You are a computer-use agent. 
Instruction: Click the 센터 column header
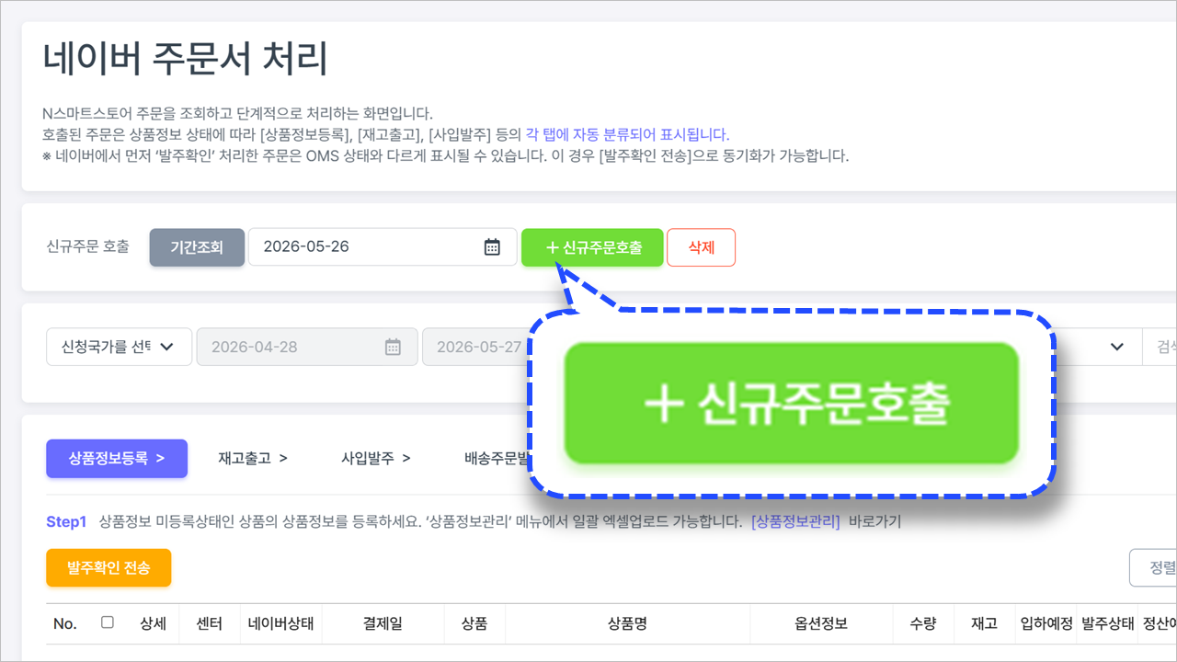(x=210, y=623)
